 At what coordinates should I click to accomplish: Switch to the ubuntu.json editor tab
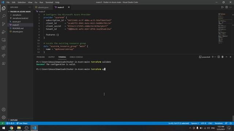point(43,7)
